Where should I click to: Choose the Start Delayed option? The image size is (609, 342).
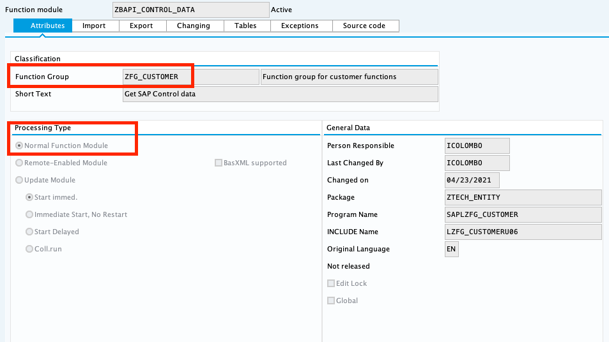tap(29, 232)
